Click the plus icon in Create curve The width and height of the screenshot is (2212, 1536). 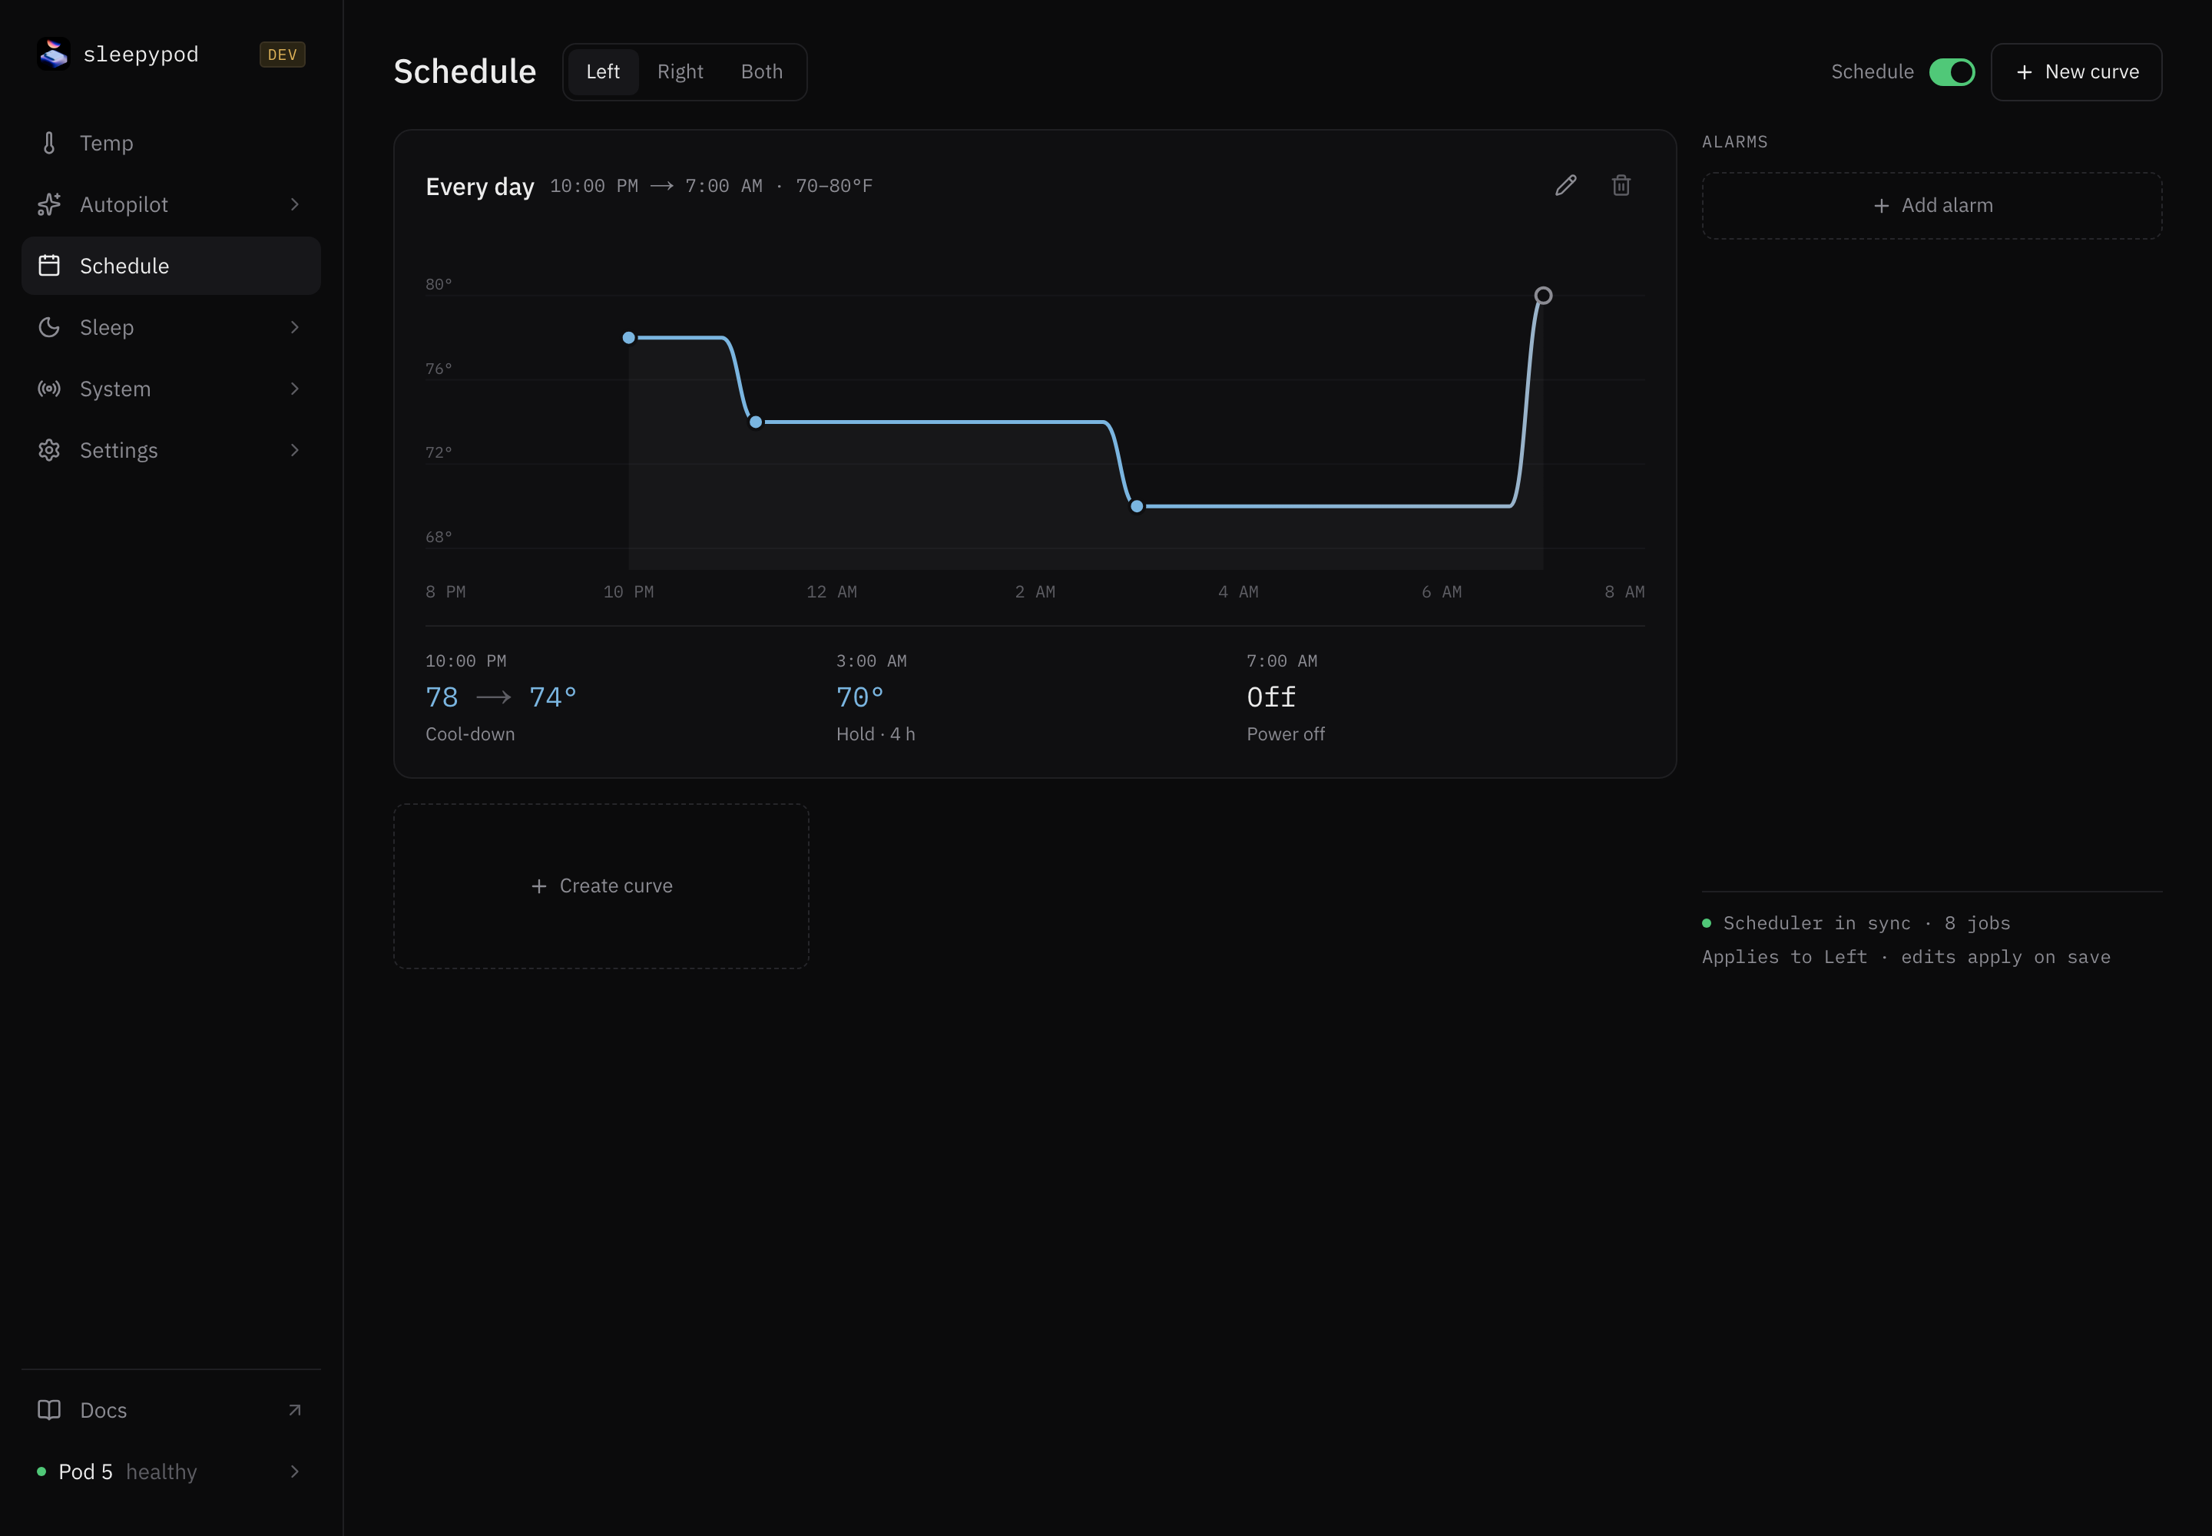click(539, 886)
